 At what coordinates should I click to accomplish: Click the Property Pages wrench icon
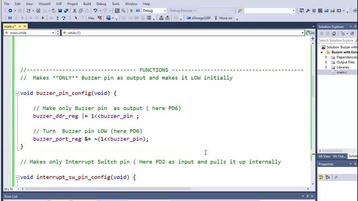click(336, 178)
